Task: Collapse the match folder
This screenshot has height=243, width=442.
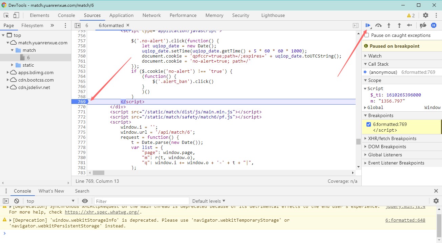Action: tap(12, 50)
